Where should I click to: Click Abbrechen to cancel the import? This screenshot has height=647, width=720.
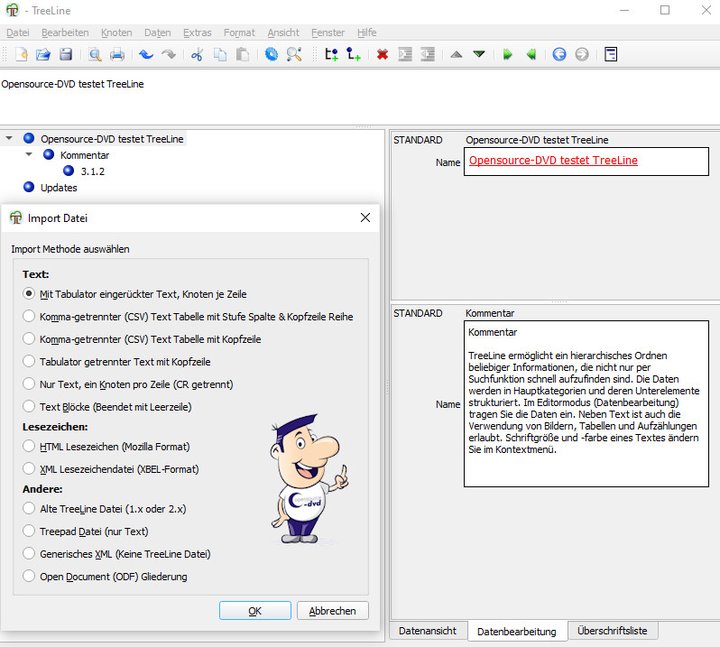coord(332,611)
